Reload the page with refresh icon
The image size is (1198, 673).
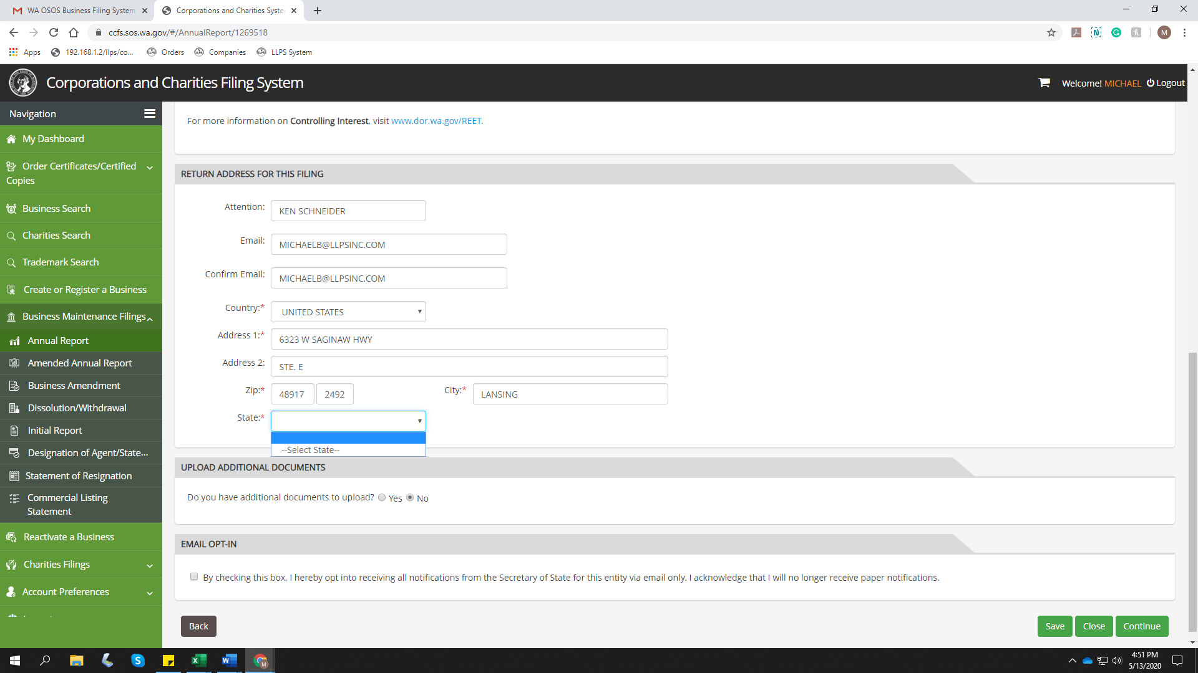point(54,32)
